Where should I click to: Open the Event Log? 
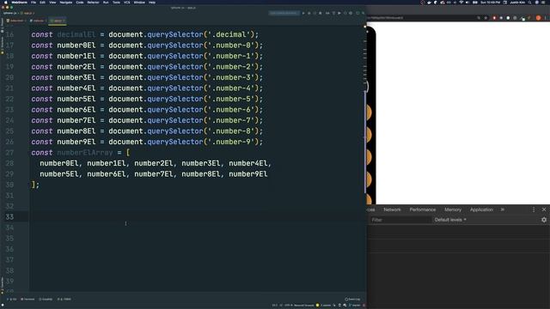352,300
